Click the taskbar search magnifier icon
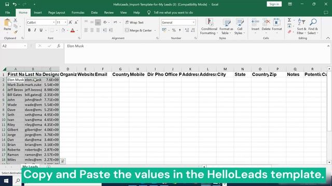 coord(18,181)
